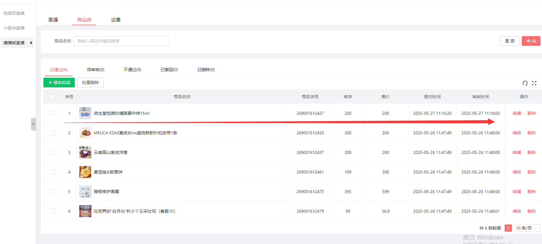The image size is (542, 244).
Task: Click 编辑 link for row 6 product
Action: coord(517,211)
